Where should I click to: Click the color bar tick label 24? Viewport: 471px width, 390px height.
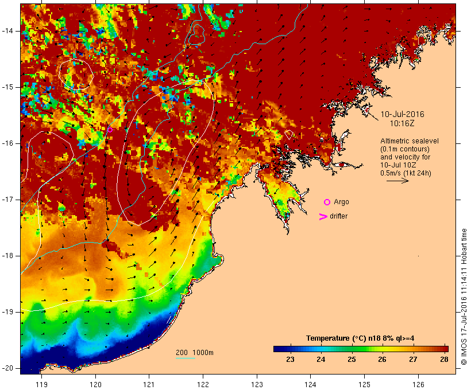pos(321,360)
